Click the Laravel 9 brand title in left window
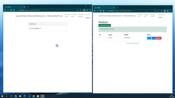The width and height of the screenshot is (175, 98). point(39,16)
